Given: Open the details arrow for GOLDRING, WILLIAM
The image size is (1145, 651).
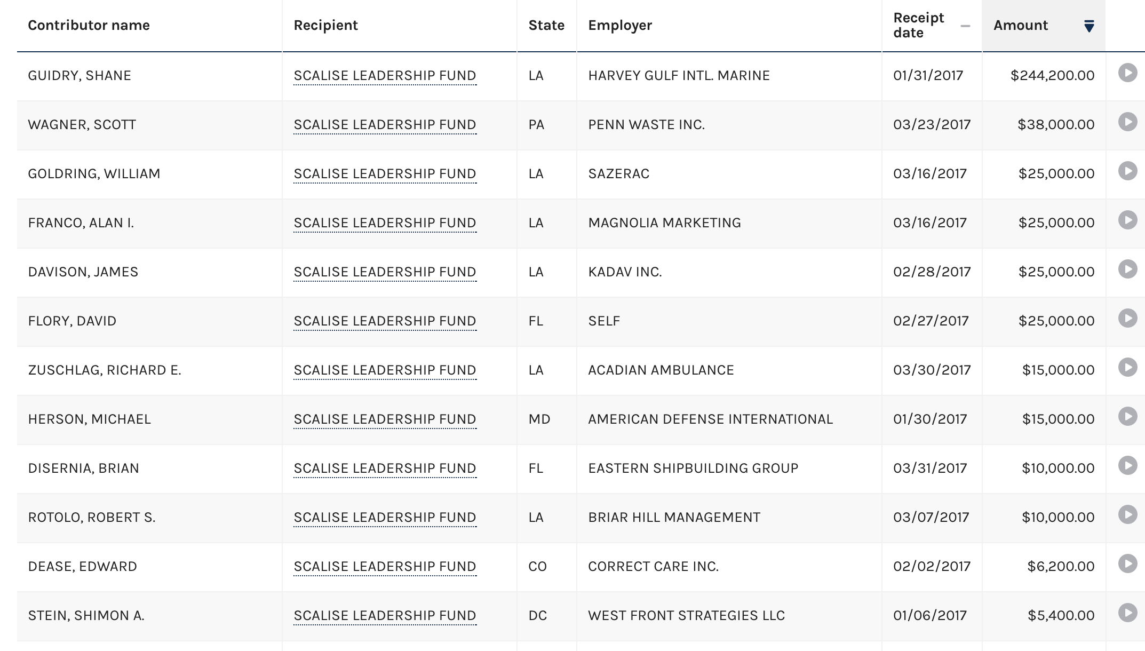Looking at the screenshot, I should tap(1127, 171).
